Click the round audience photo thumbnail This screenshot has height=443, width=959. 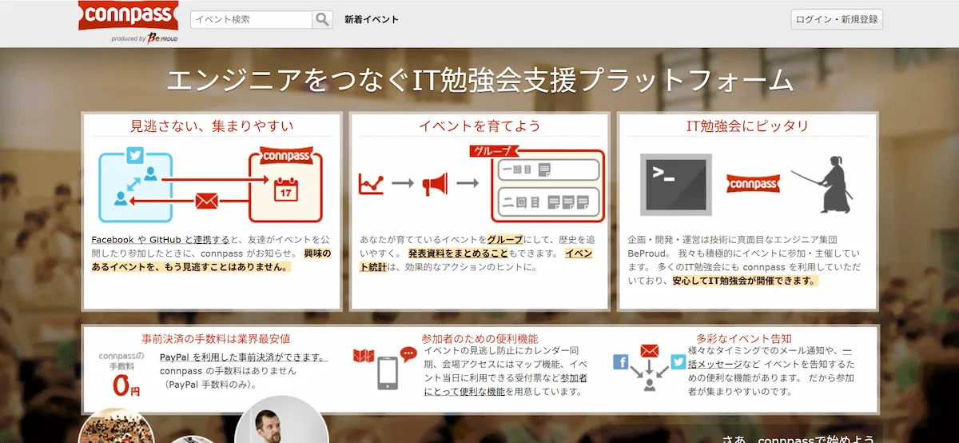[117, 425]
